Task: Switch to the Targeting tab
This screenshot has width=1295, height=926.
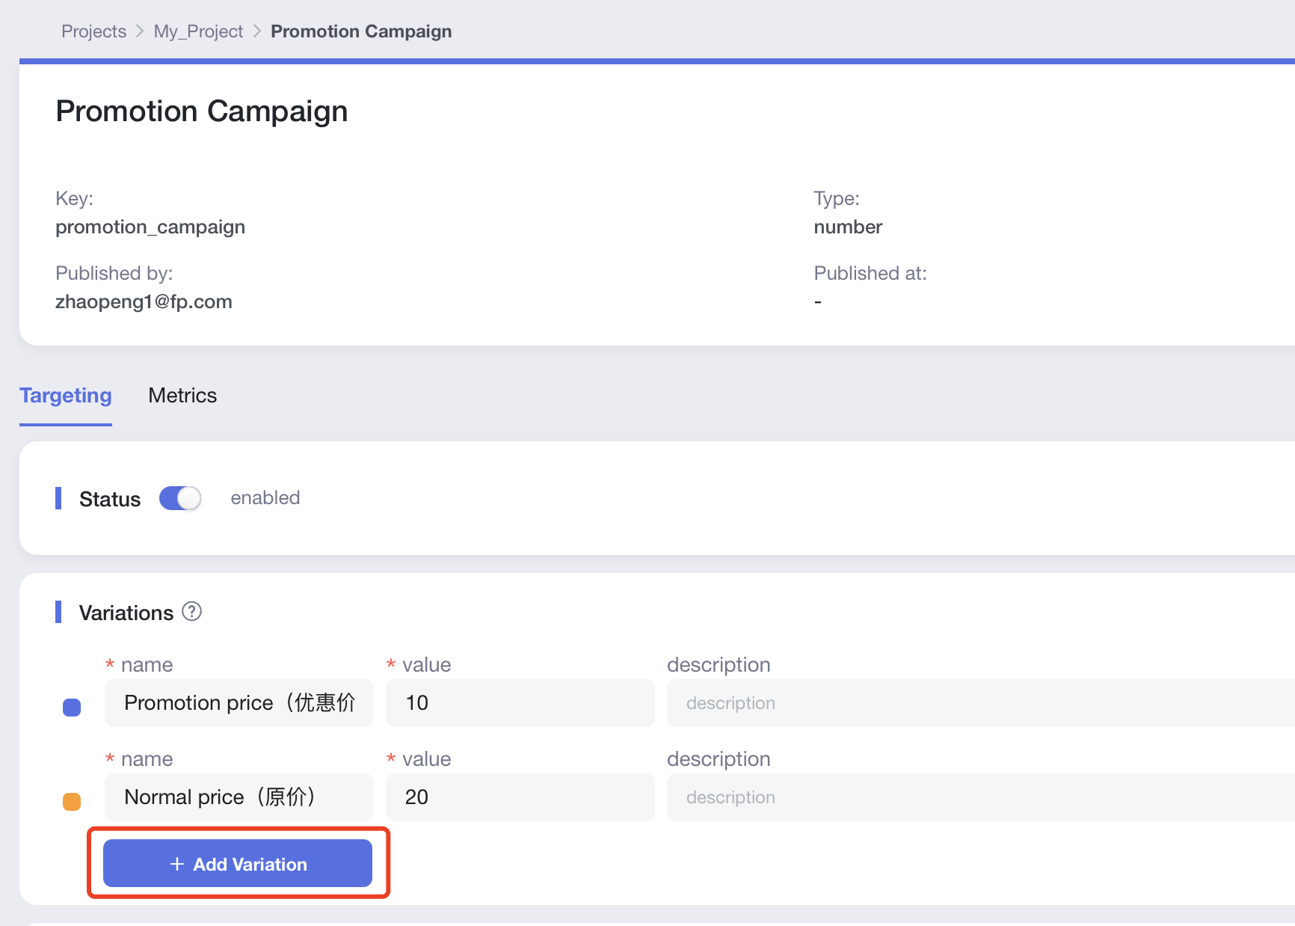Action: coord(66,396)
